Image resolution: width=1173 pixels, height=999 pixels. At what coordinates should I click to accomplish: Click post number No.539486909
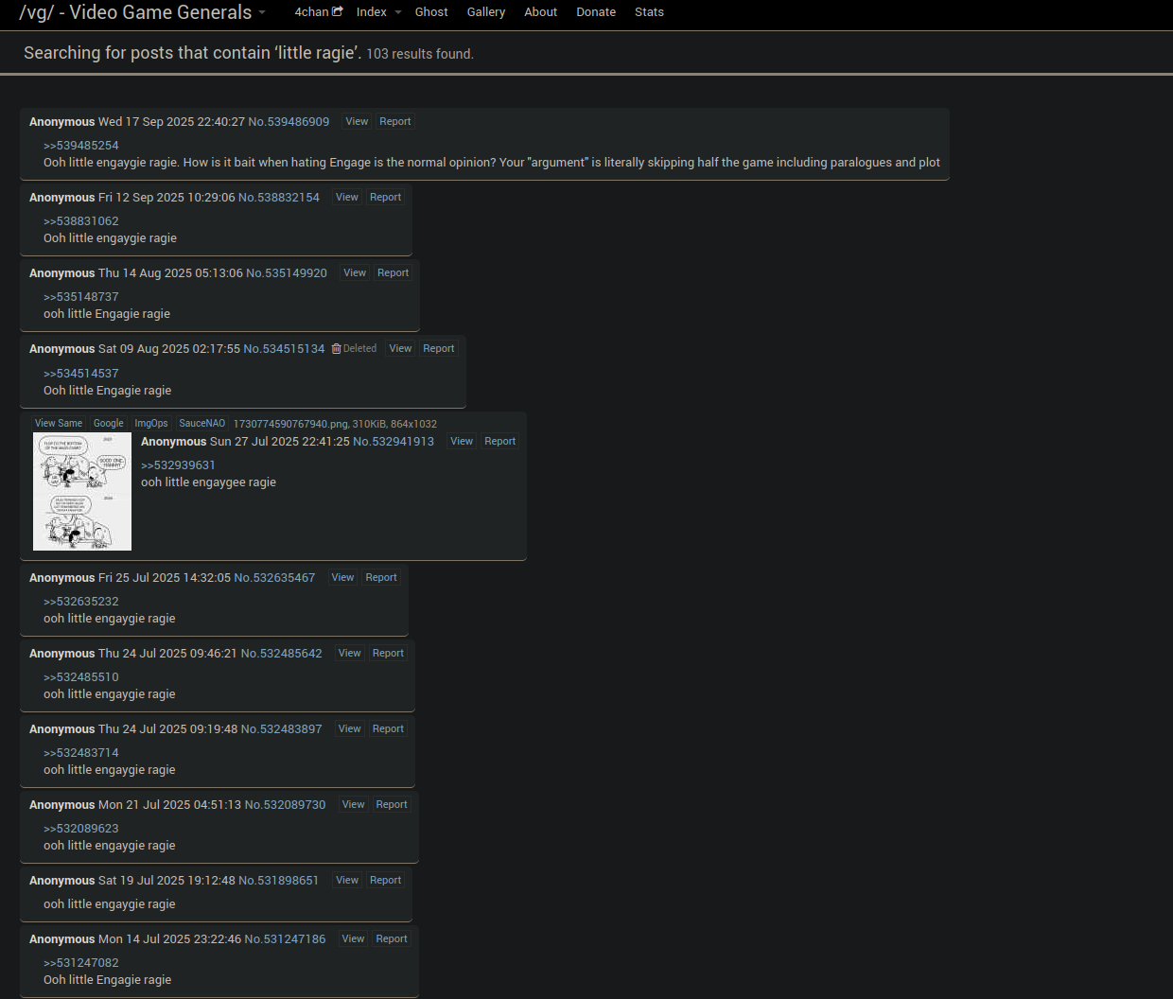point(289,122)
